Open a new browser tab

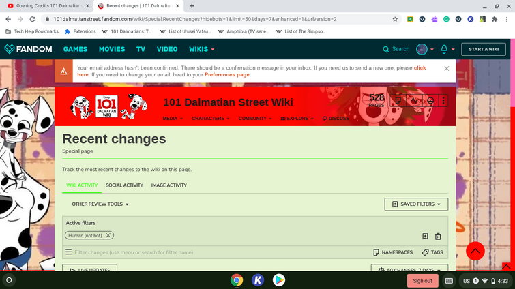(192, 6)
